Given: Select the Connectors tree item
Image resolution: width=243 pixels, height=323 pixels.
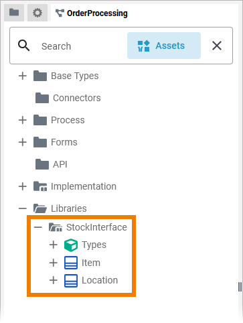Looking at the screenshot, I should click(77, 98).
